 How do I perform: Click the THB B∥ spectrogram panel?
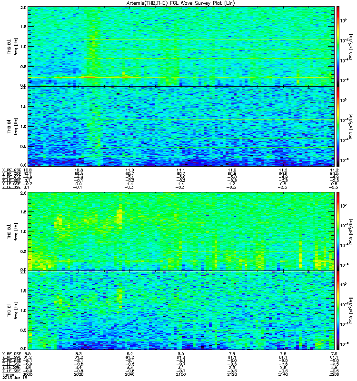181,126
